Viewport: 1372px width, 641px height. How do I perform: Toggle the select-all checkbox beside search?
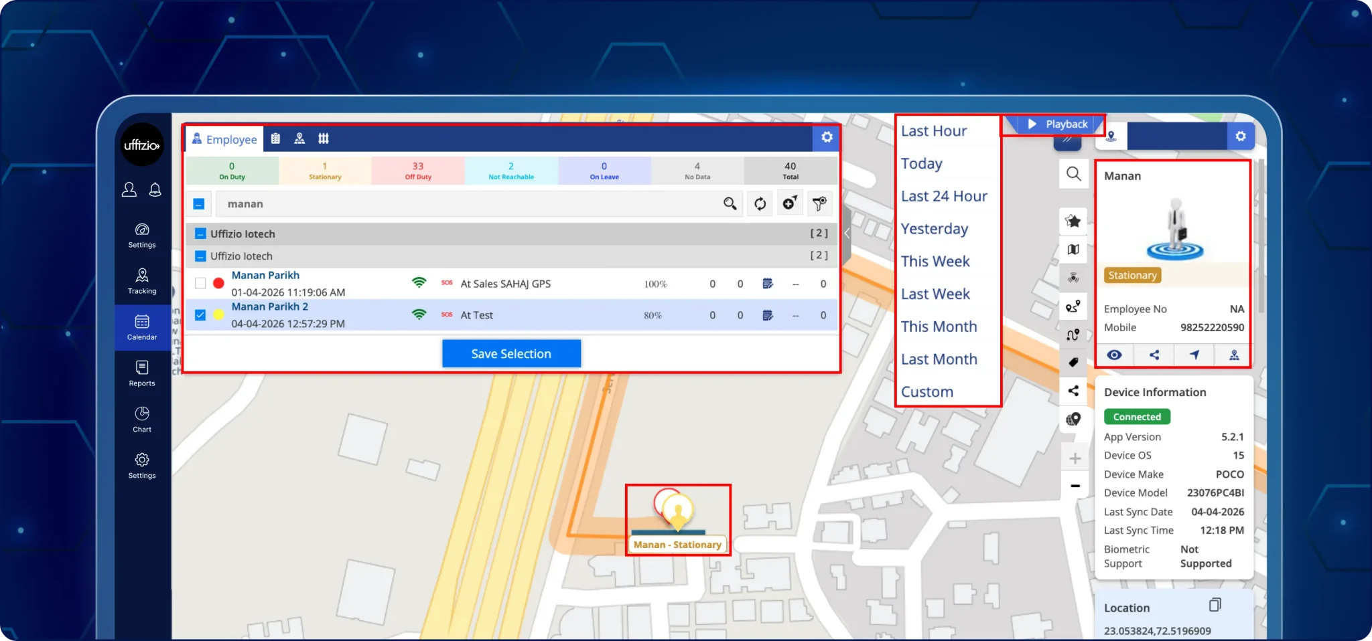[199, 204]
